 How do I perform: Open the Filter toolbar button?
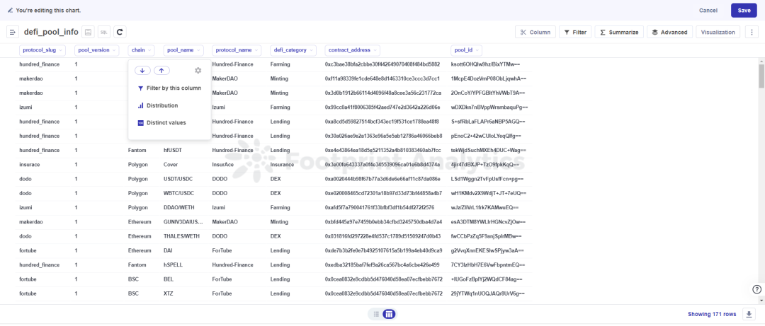[575, 32]
